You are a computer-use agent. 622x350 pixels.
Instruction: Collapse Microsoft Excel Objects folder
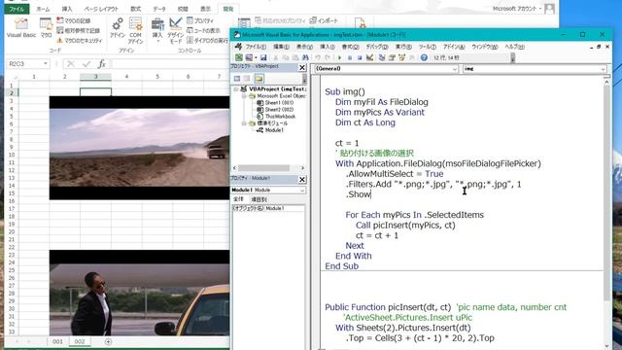244,96
